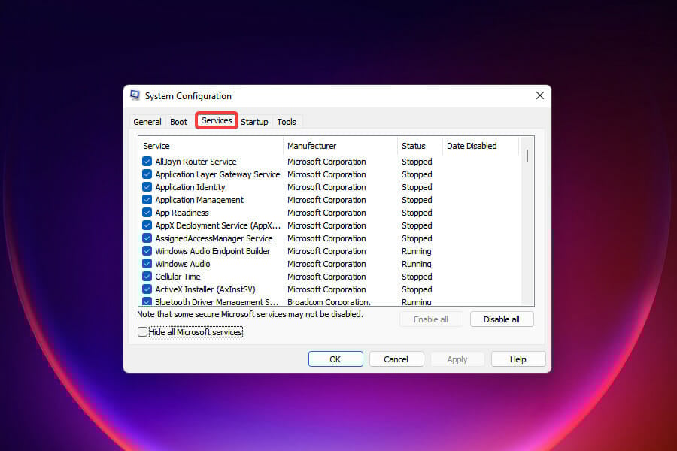This screenshot has height=451, width=677.
Task: Disable AppX Deployment Service checkbox
Action: point(147,225)
